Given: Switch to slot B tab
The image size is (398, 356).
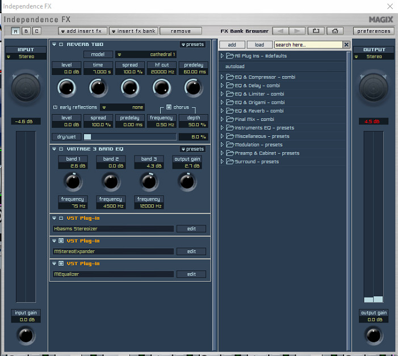Looking at the screenshot, I should click(26, 31).
